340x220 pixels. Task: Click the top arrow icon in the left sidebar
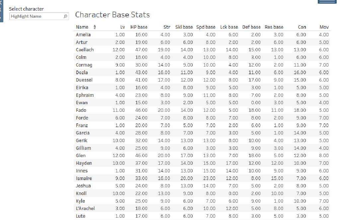(2, 3)
